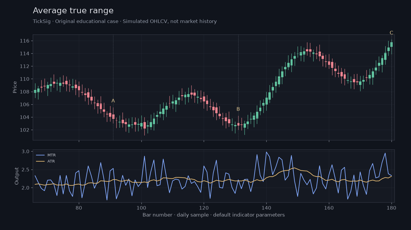Click the ATR legend entry
Image resolution: width=411 pixels, height=230 pixels.
(x=45, y=161)
